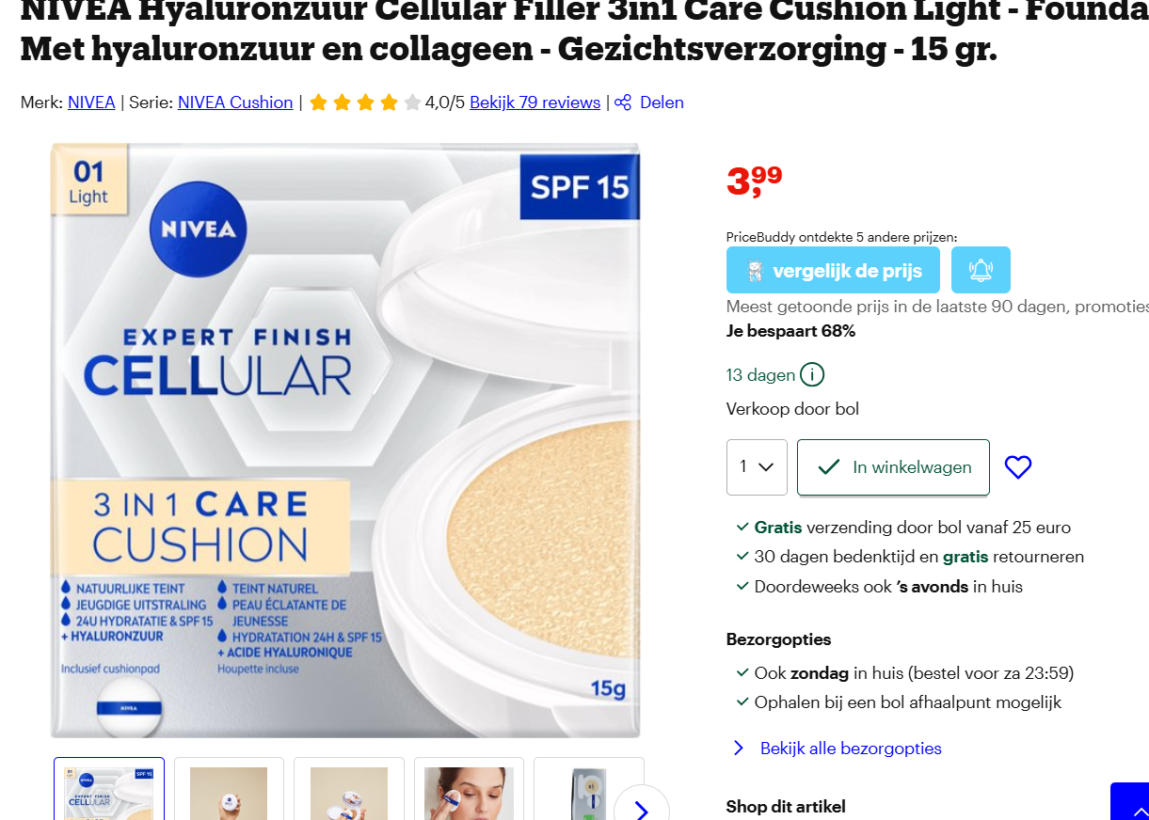Select the thumbnail showing woman applying cushion
1149x820 pixels.
tap(469, 789)
